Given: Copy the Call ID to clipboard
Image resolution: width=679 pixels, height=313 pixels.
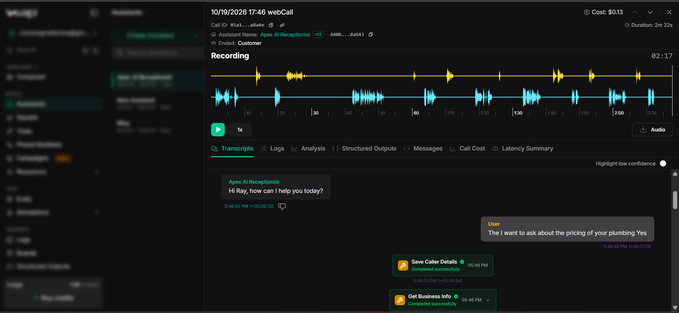Looking at the screenshot, I should 271,25.
